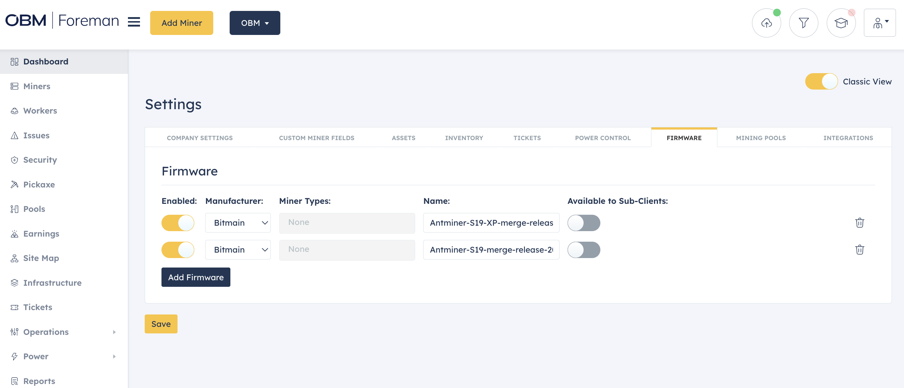The image size is (904, 388).
Task: Click the Reports sidebar icon
Action: (x=15, y=381)
